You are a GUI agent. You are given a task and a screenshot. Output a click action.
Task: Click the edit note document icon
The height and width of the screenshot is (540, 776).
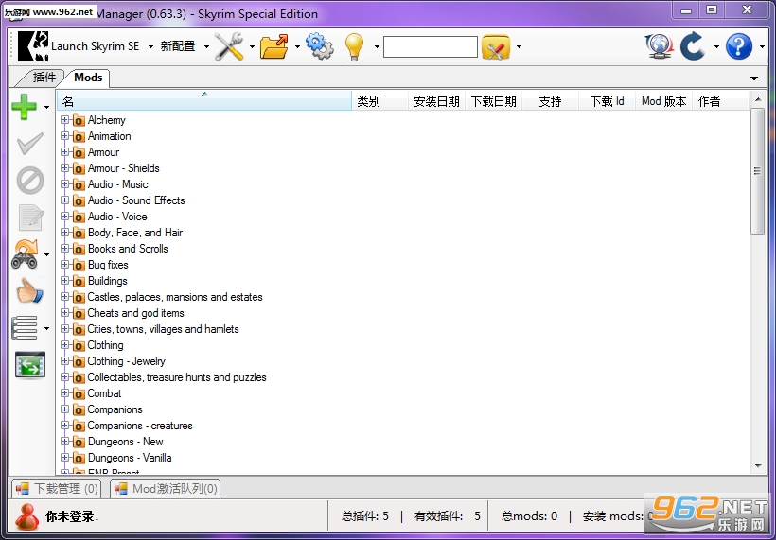click(30, 218)
